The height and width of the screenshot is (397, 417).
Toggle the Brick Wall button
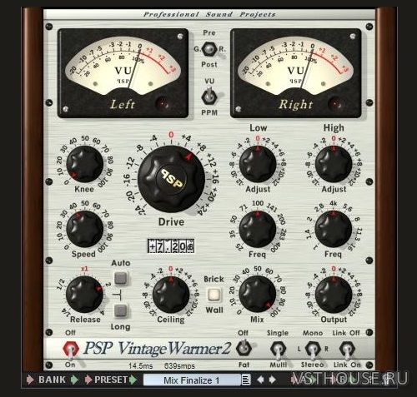click(x=214, y=295)
